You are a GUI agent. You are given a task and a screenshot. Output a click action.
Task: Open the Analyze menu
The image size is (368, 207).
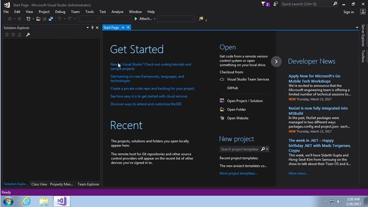[117, 11]
